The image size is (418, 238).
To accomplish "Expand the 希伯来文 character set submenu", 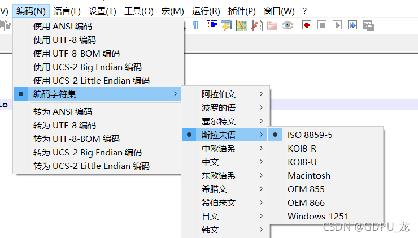I will (225, 203).
